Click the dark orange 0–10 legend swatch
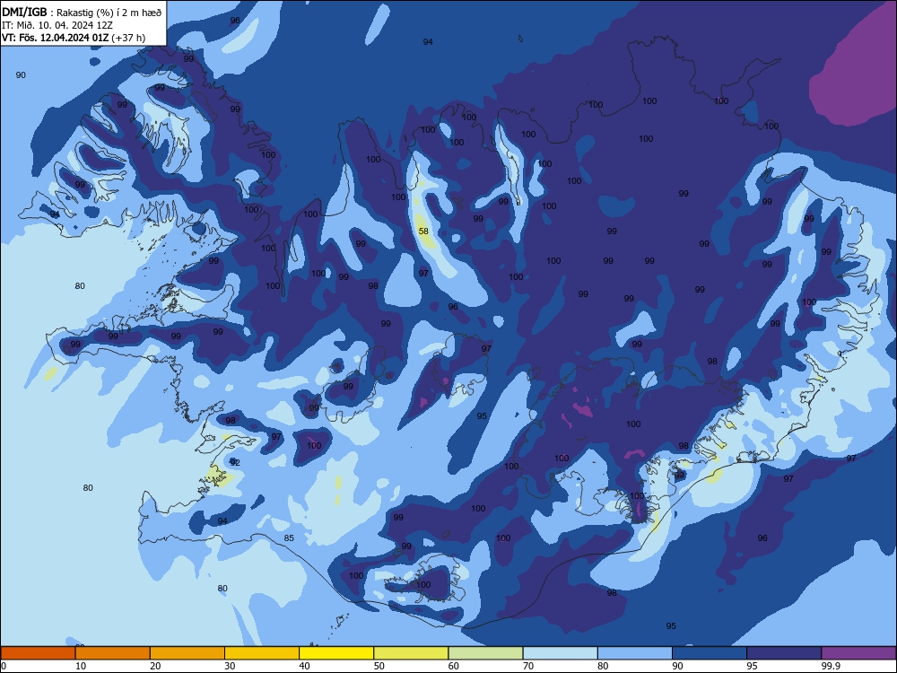The width and height of the screenshot is (897, 673). (38, 653)
